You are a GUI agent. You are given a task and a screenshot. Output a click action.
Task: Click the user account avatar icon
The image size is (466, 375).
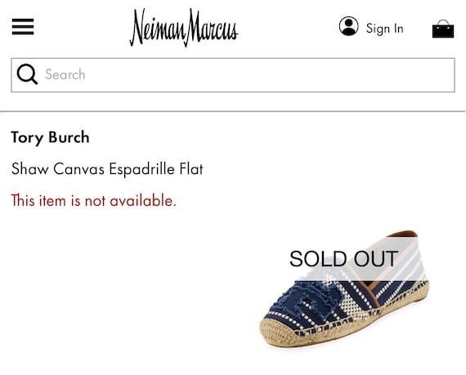[x=348, y=26]
